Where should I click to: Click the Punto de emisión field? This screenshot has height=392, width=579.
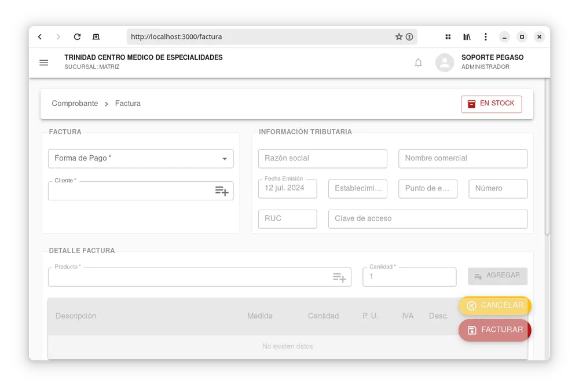(x=428, y=189)
